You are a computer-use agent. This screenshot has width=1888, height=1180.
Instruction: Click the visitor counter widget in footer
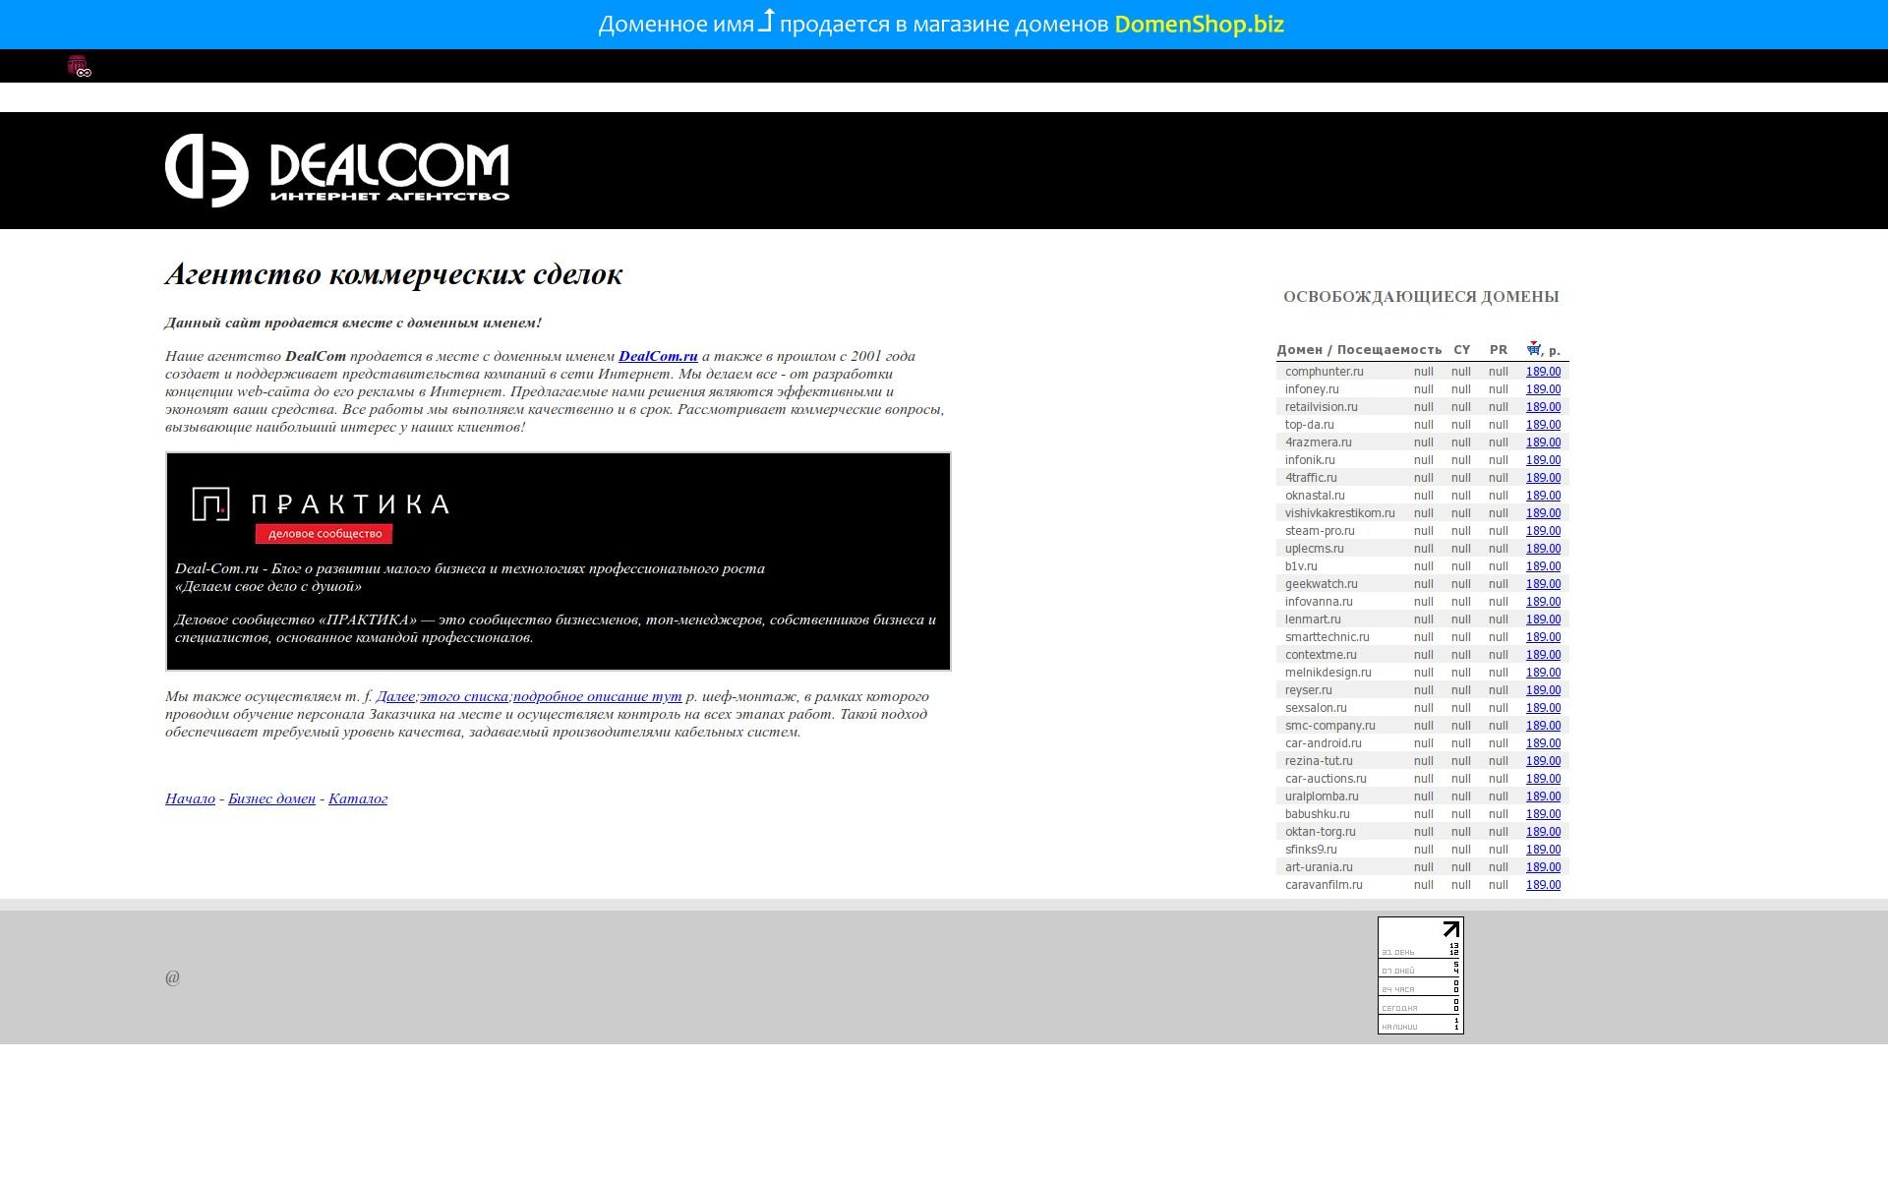pos(1420,975)
